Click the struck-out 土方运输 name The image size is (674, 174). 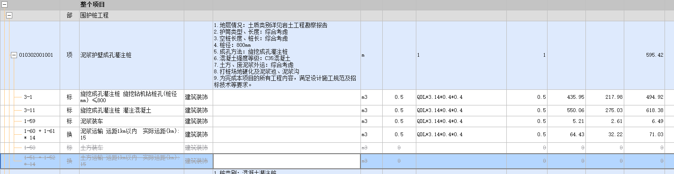pyautogui.click(x=131, y=161)
